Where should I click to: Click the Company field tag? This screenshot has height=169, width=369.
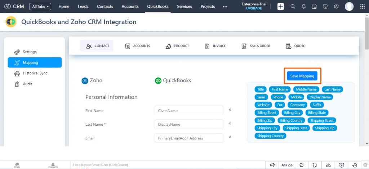(x=297, y=105)
